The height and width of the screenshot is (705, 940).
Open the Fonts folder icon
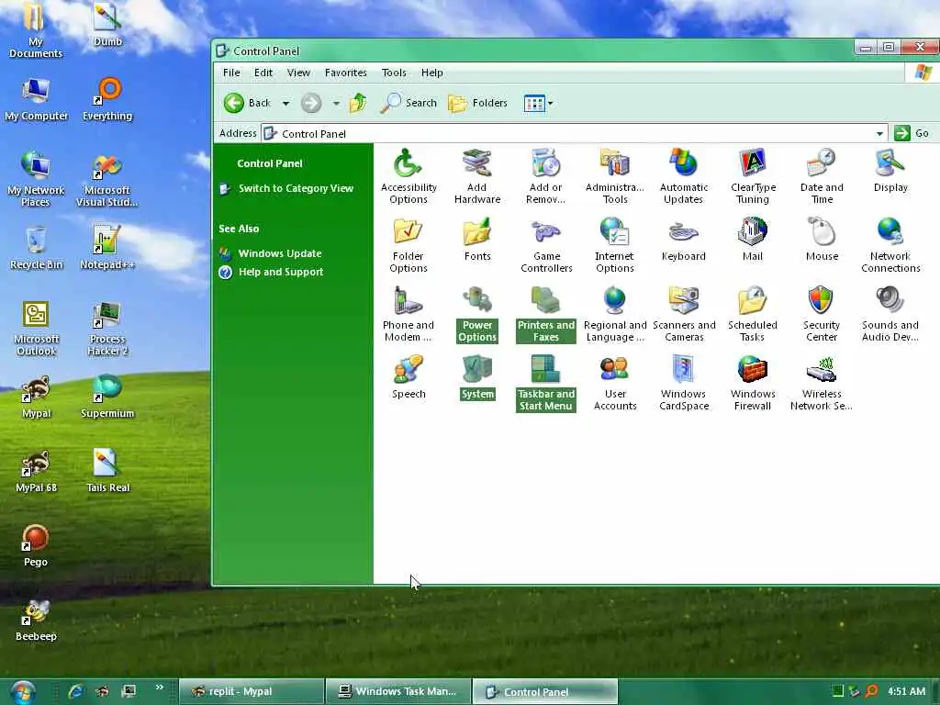477,240
